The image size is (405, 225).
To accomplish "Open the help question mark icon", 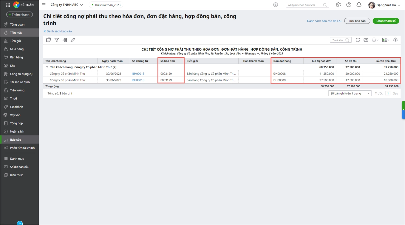I will tap(349, 5).
